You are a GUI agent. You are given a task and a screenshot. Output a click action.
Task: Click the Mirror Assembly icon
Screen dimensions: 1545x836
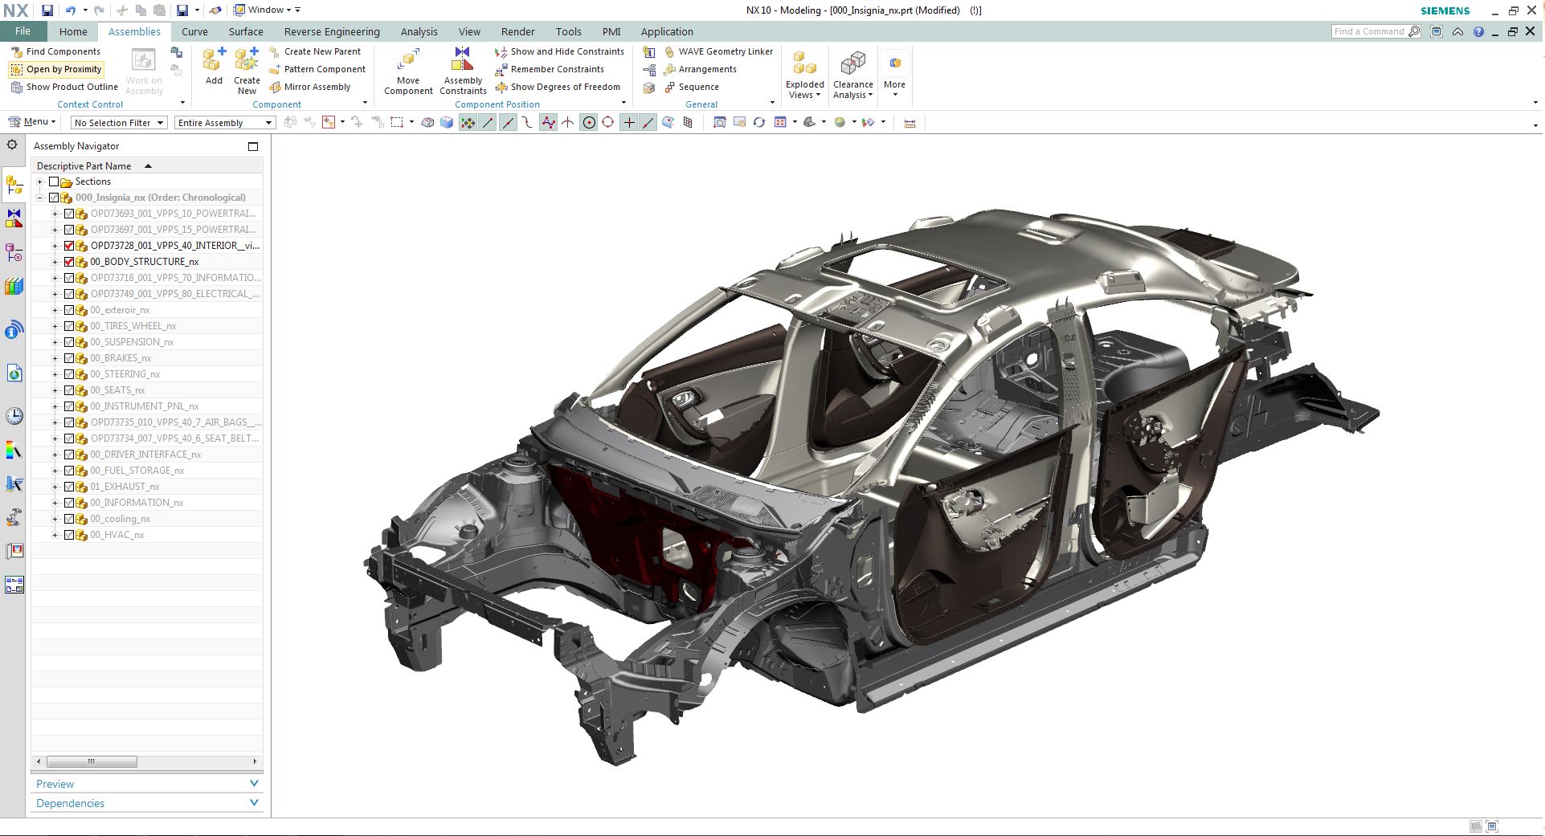point(275,87)
